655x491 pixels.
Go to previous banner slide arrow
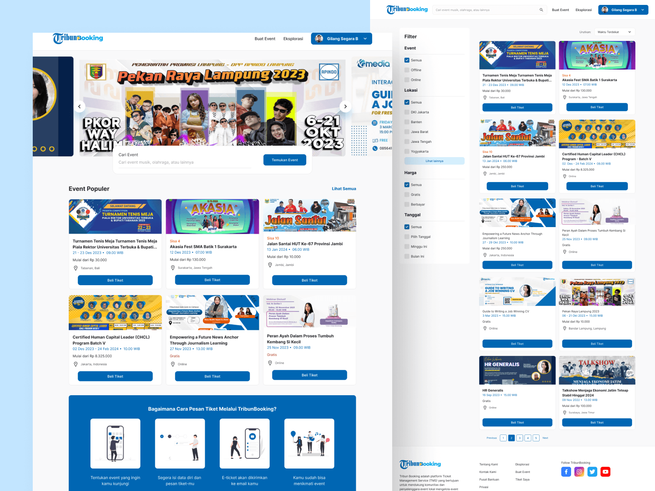pos(79,106)
